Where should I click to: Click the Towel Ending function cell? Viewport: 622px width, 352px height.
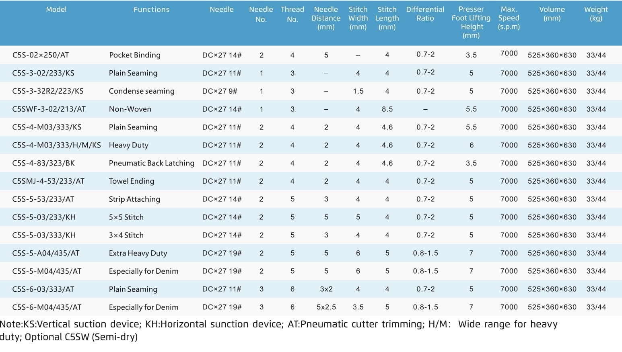pos(132,181)
